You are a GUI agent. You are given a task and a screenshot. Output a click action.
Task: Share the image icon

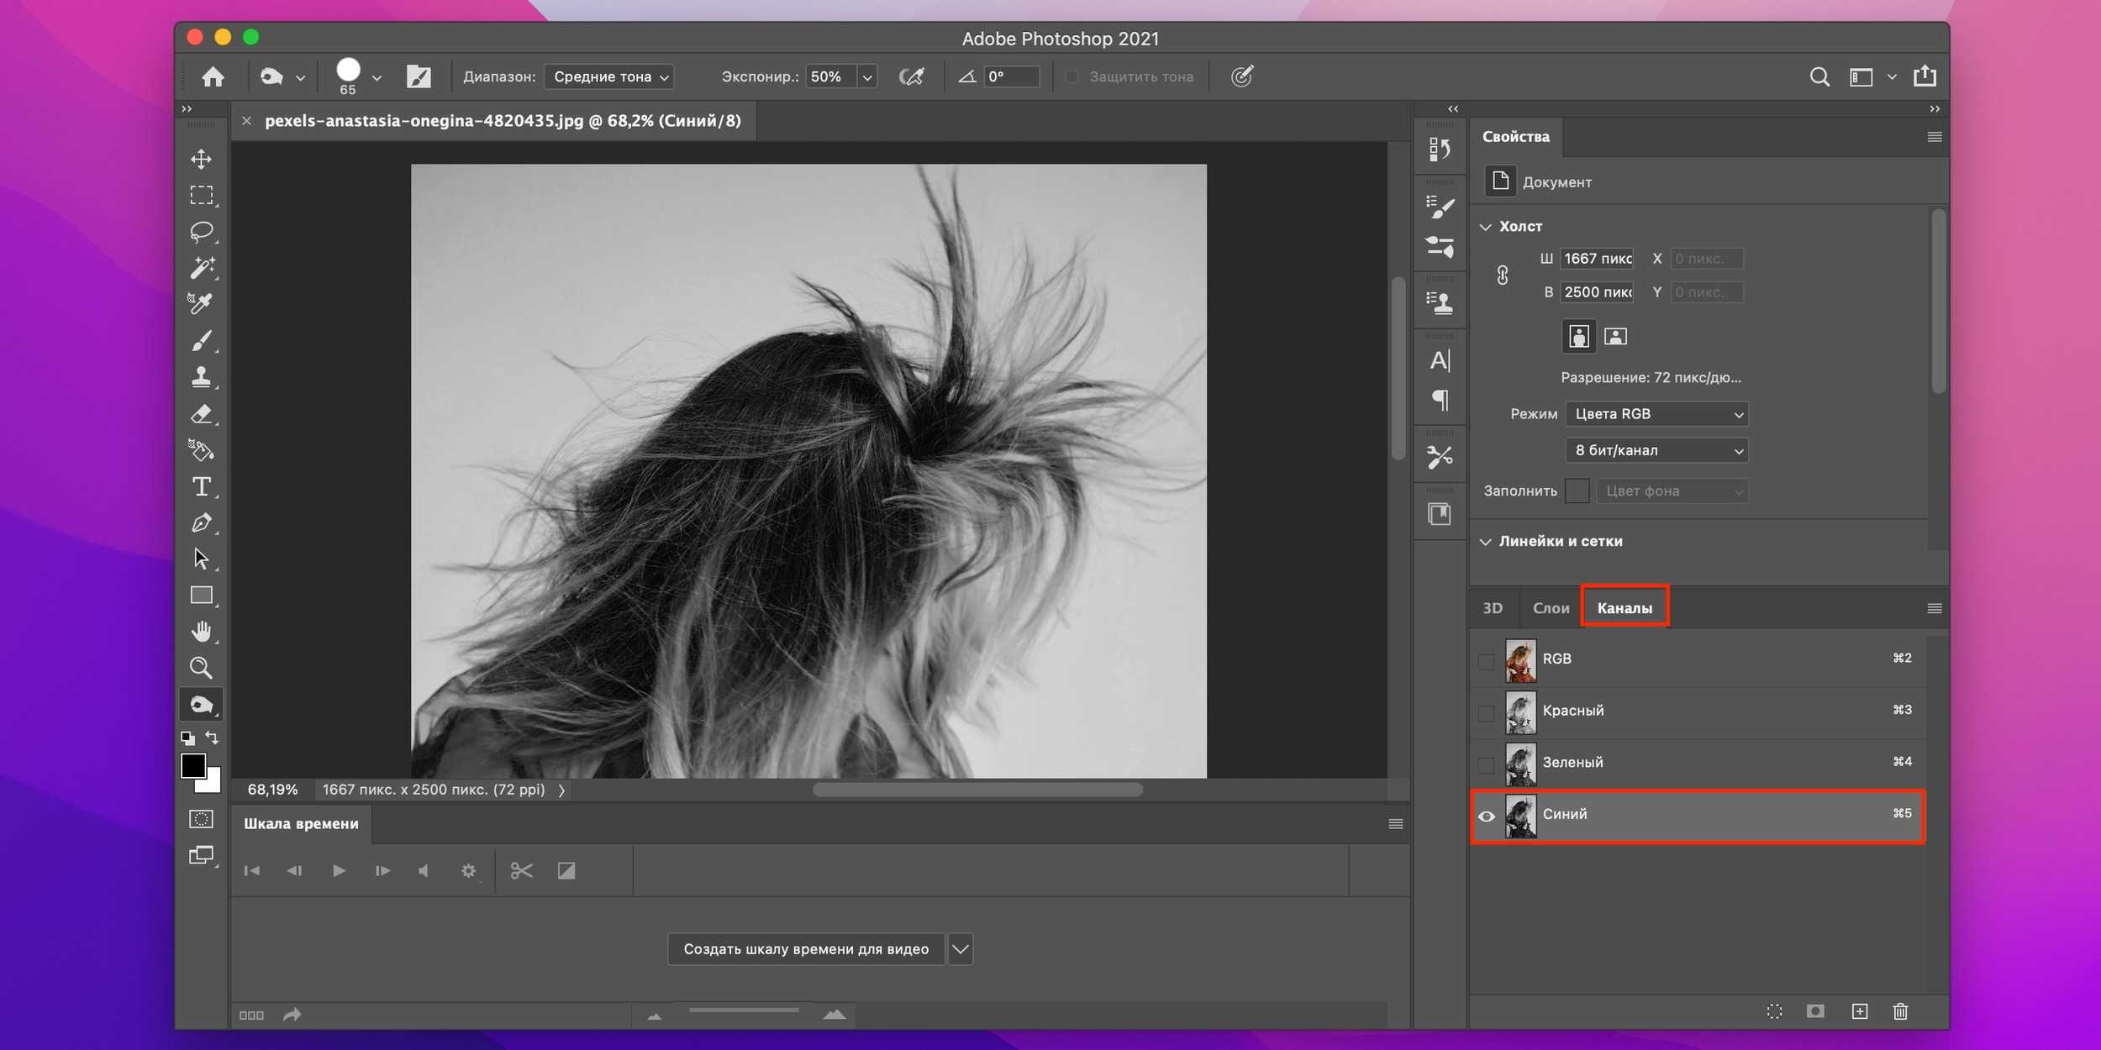1925,76
